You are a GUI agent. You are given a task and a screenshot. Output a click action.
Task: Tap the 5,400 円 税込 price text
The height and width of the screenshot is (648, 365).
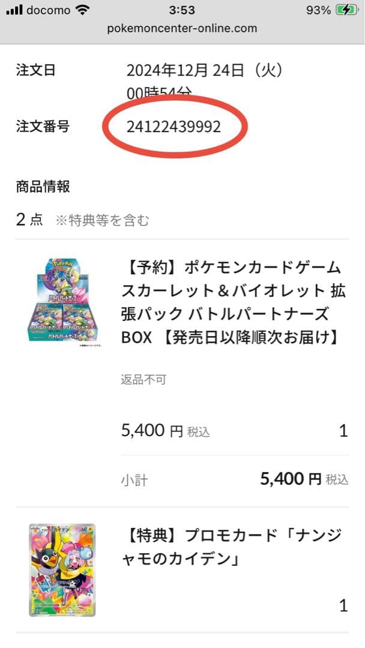(x=163, y=430)
